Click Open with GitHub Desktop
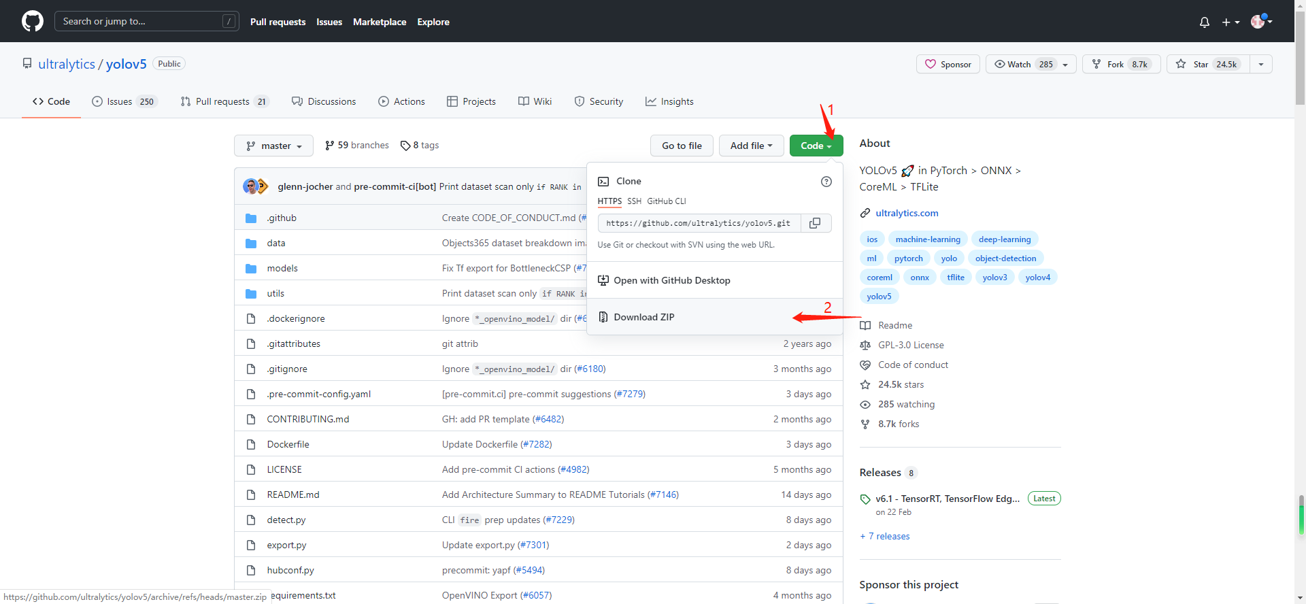1306x604 pixels. pos(714,280)
